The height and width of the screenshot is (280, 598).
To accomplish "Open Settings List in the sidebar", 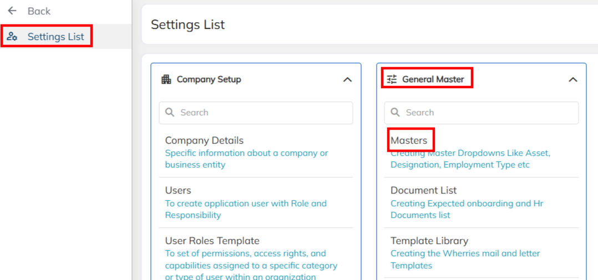I will (55, 37).
